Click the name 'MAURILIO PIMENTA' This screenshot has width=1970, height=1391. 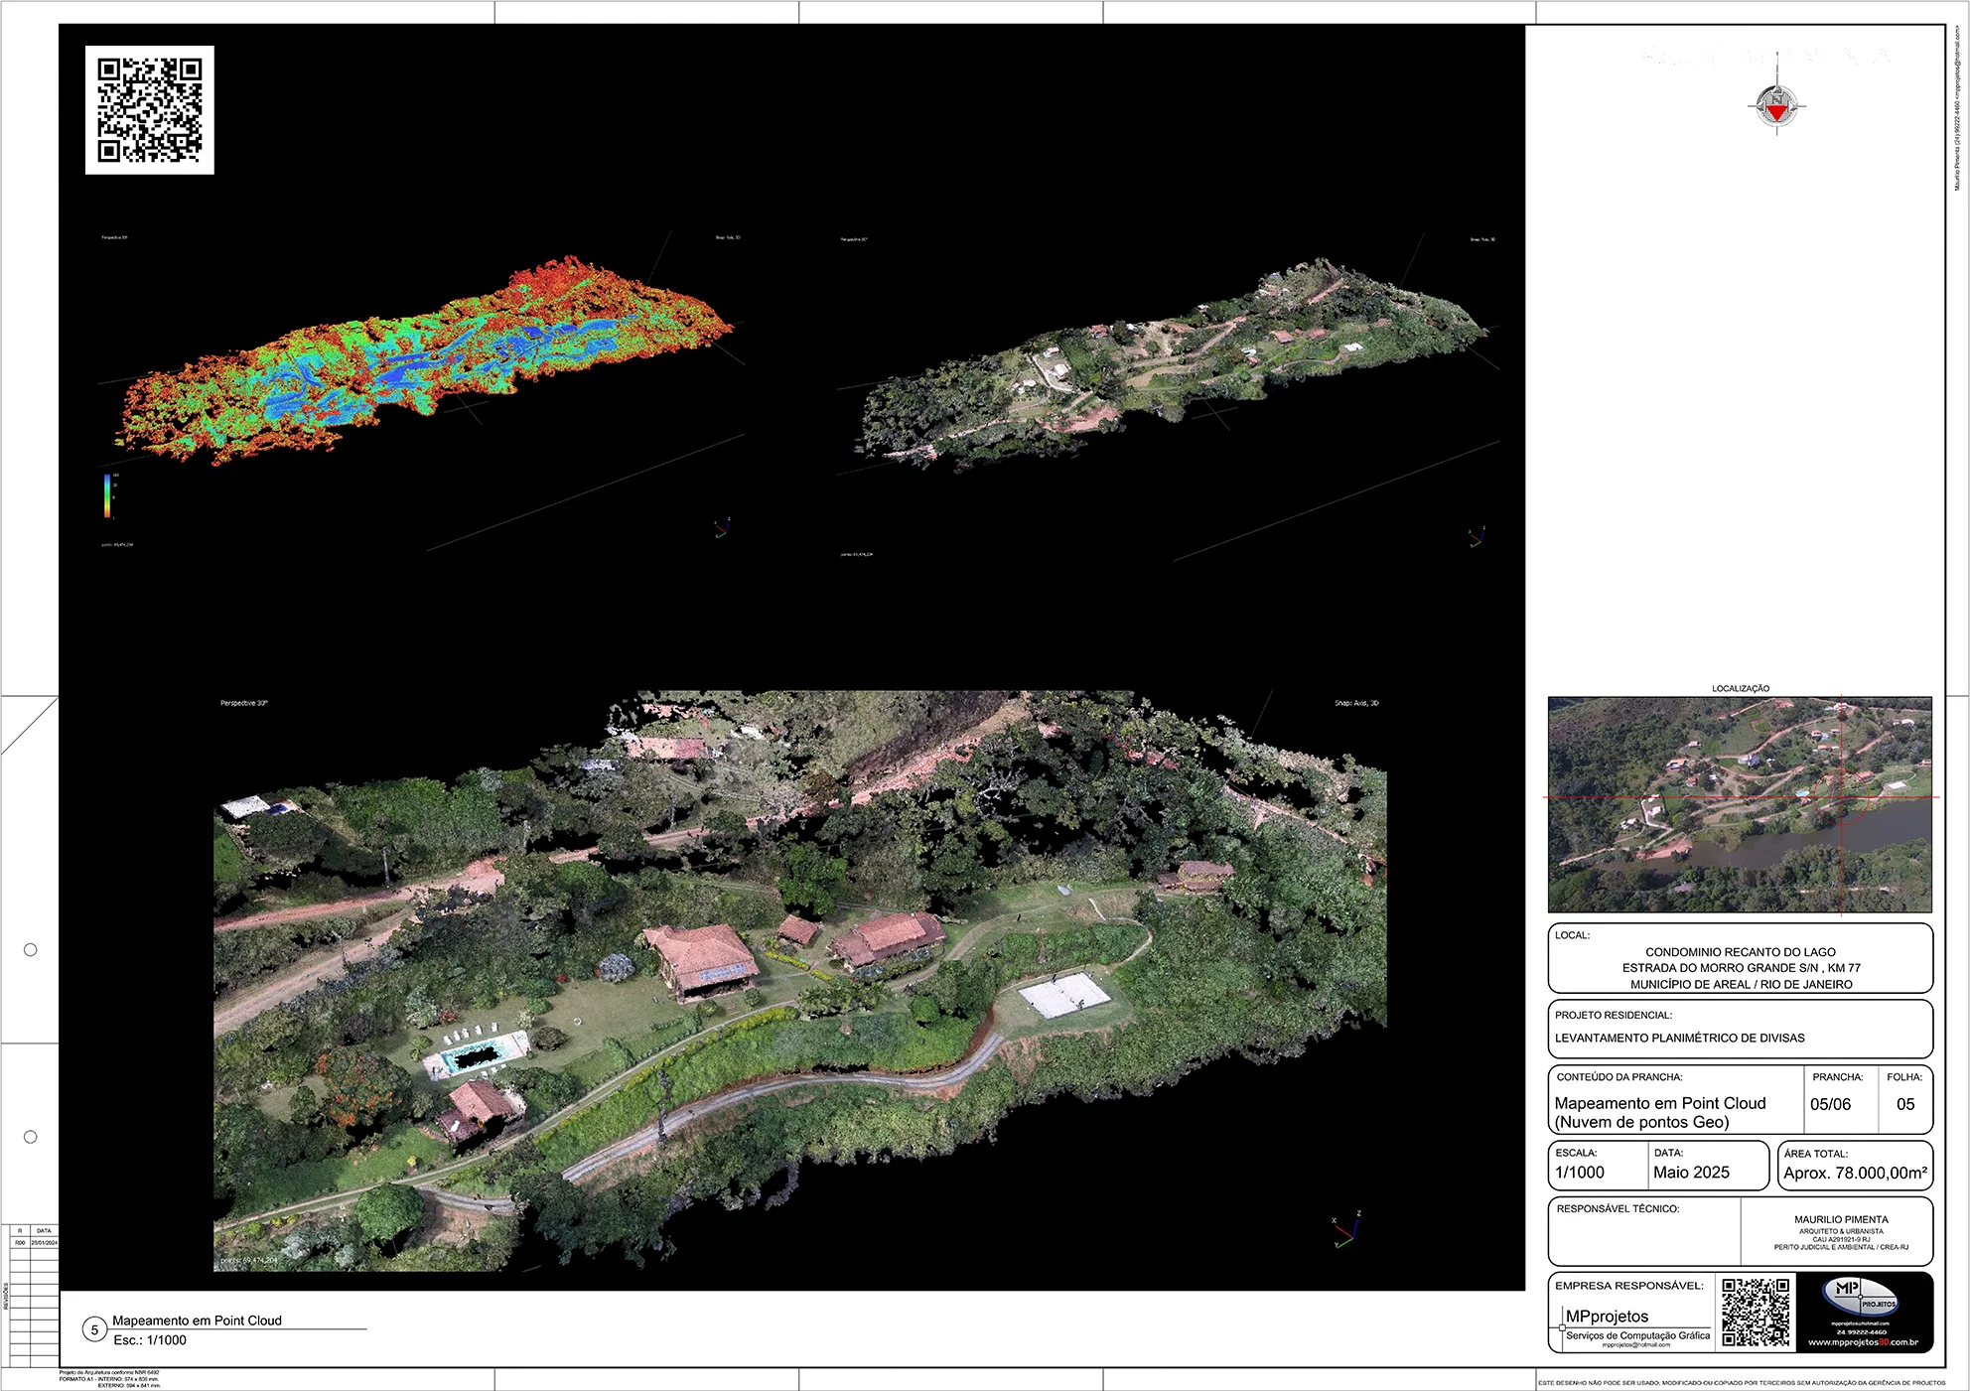pyautogui.click(x=1841, y=1219)
